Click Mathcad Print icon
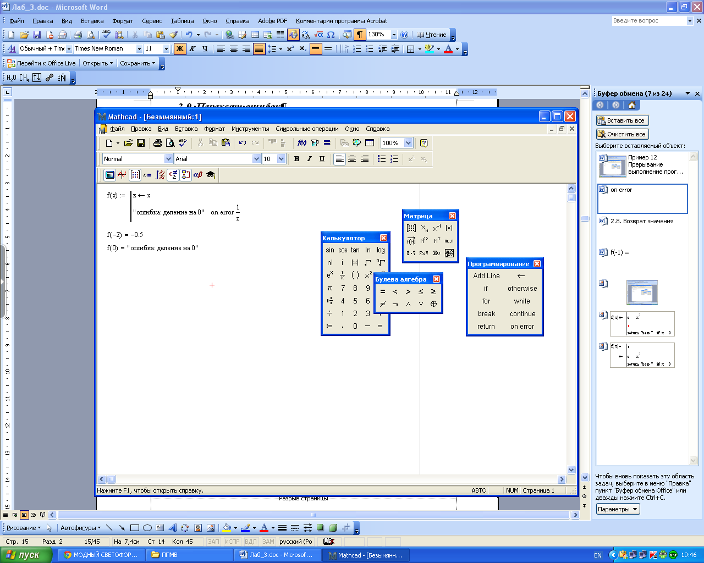The height and width of the screenshot is (563, 704). click(x=158, y=143)
